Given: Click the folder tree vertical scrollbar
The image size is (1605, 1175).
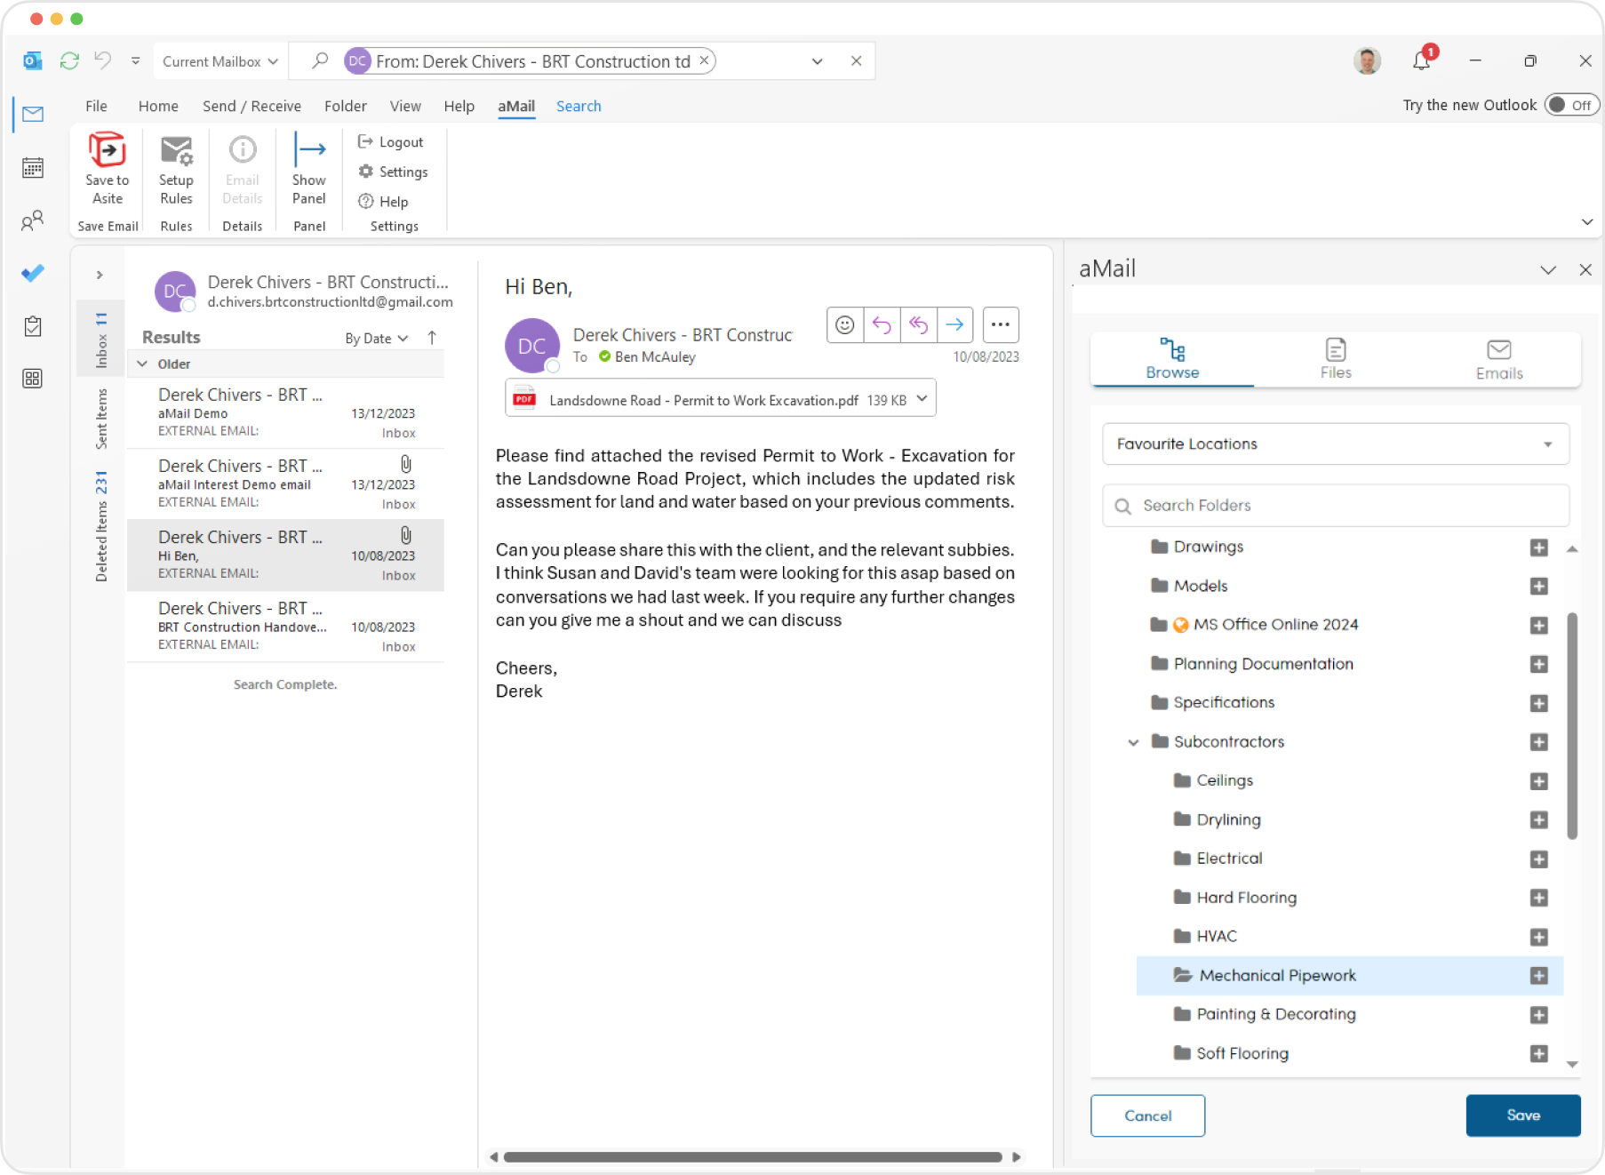Looking at the screenshot, I should (x=1572, y=725).
